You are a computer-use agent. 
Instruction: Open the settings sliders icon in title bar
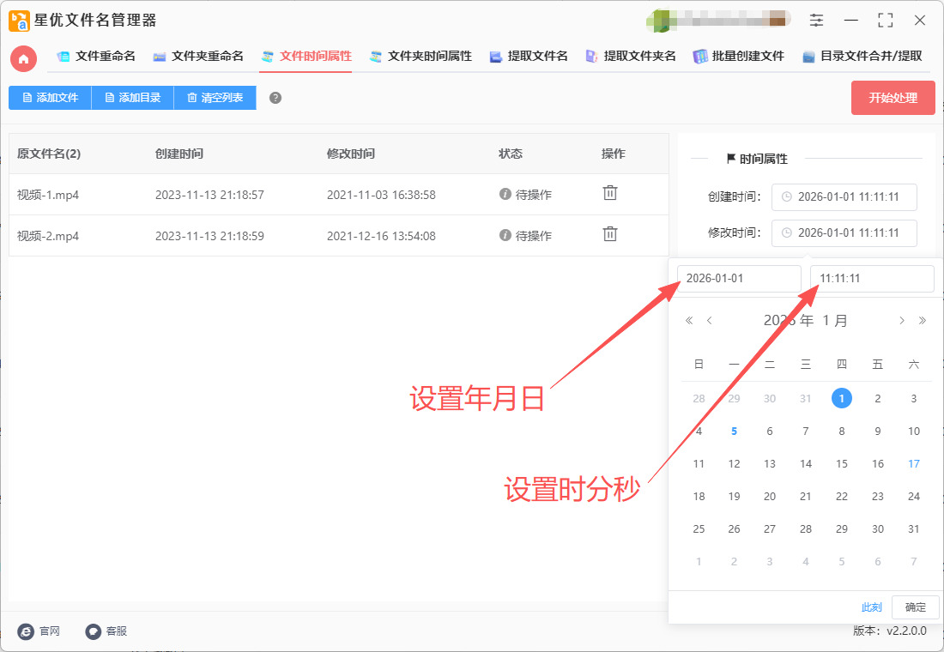click(x=816, y=20)
